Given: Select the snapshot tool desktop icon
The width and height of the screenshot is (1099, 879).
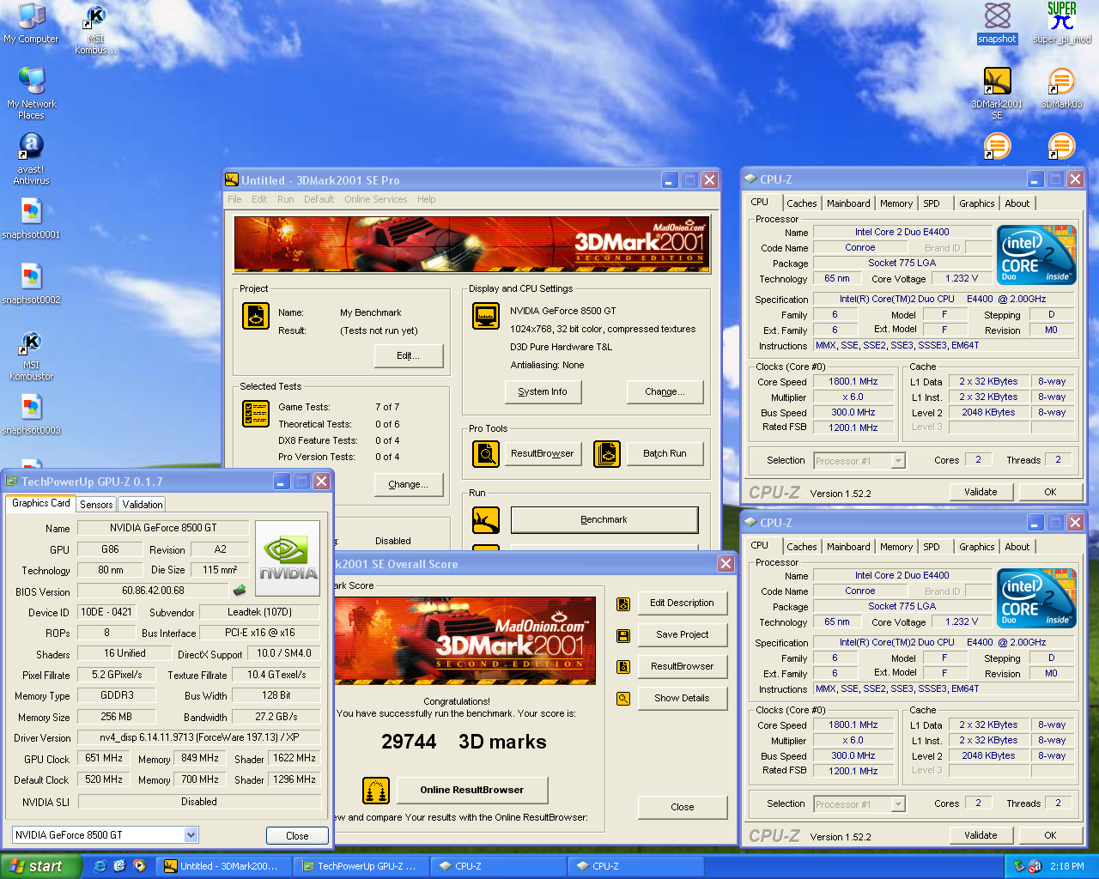Looking at the screenshot, I should pos(997,22).
